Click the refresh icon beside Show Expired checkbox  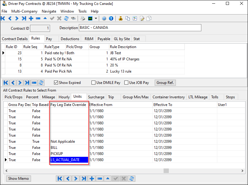pyautogui.click(x=41, y=83)
